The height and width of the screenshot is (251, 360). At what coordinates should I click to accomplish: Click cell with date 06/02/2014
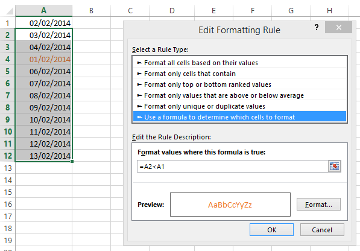[x=43, y=71]
